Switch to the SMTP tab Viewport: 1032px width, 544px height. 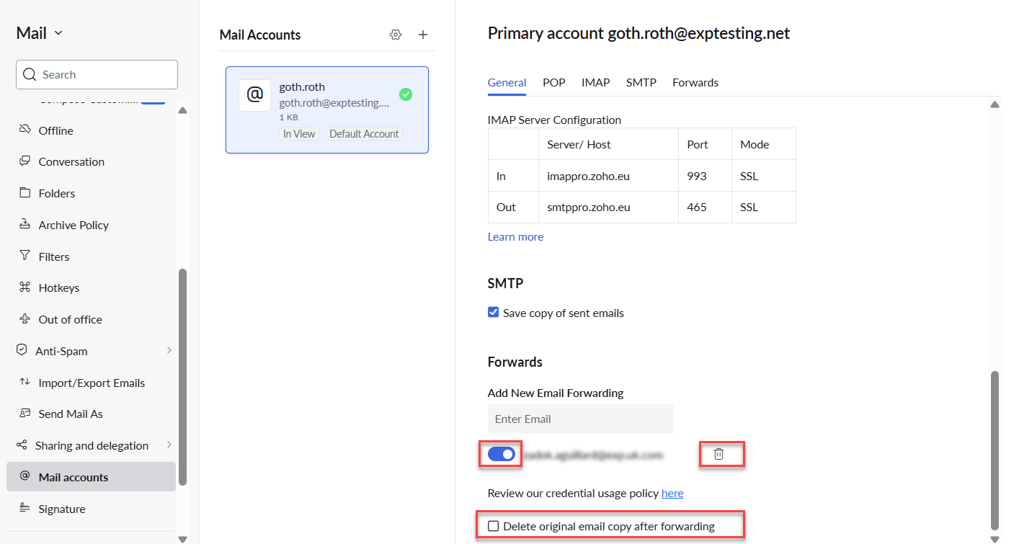point(641,82)
